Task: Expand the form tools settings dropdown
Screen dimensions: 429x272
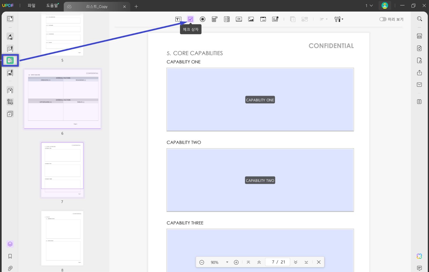Action: [339, 19]
